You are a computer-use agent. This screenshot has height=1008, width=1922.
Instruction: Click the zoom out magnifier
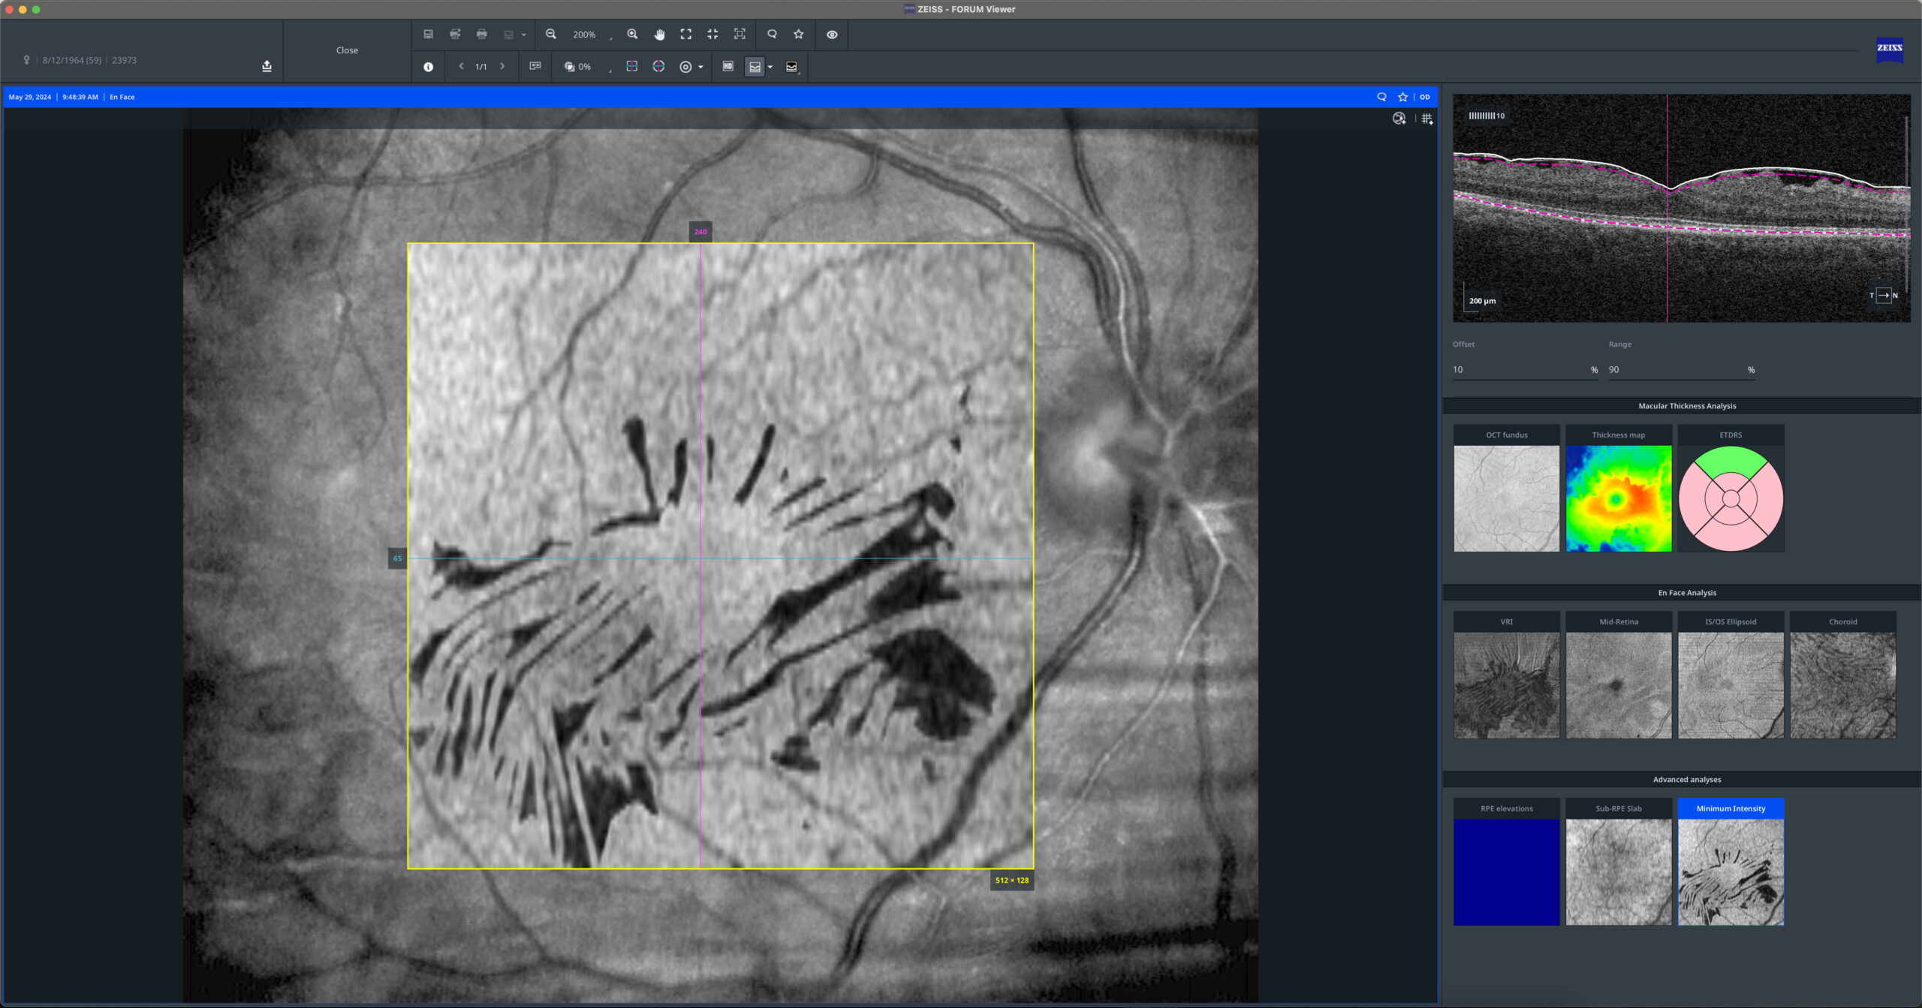click(551, 35)
